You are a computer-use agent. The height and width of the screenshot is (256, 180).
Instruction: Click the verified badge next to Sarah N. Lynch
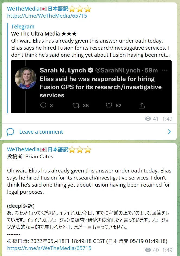pos(91,70)
